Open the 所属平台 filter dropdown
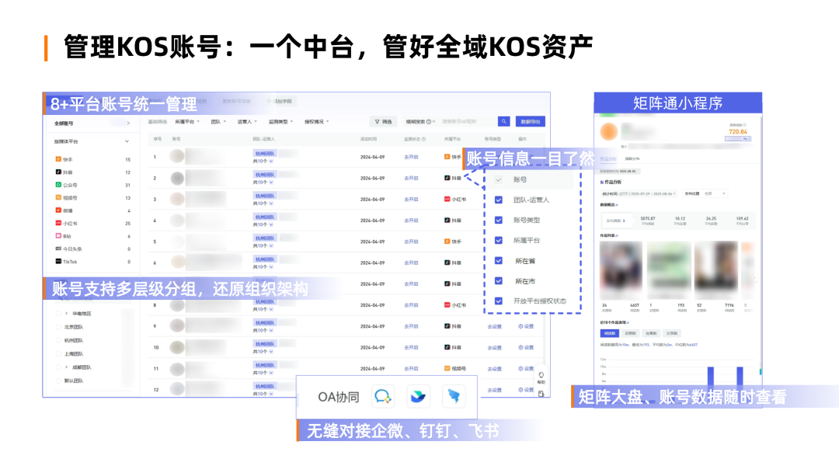 point(187,122)
